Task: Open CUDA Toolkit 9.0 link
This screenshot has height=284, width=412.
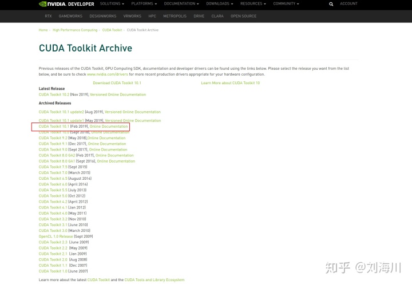Action: coord(53,149)
